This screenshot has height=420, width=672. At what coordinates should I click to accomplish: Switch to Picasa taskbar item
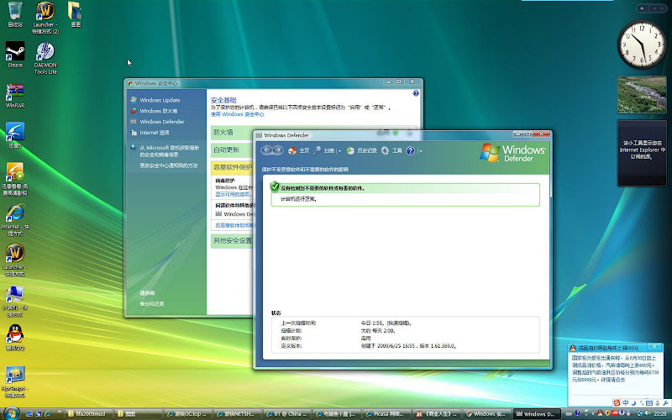(385, 413)
